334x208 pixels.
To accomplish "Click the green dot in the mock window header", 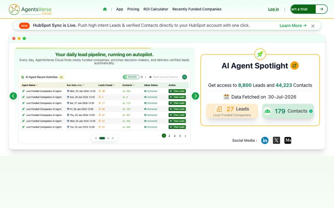I will (24, 38).
